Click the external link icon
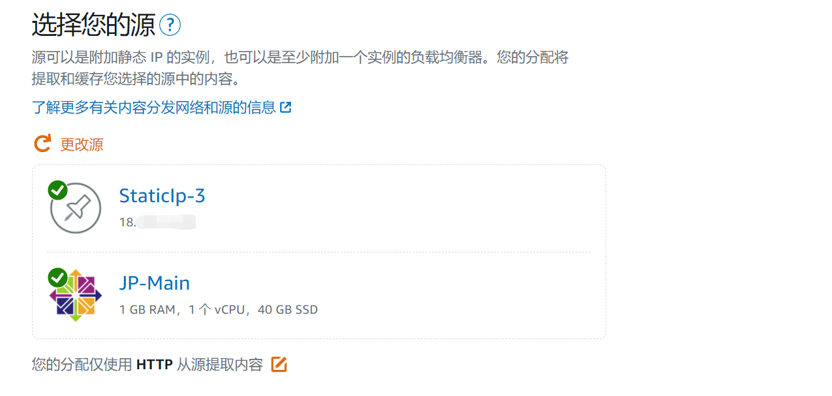Image resolution: width=832 pixels, height=396 pixels. (285, 108)
